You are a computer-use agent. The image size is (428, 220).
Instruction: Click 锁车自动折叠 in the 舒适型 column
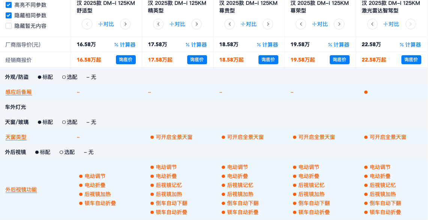click(x=100, y=203)
